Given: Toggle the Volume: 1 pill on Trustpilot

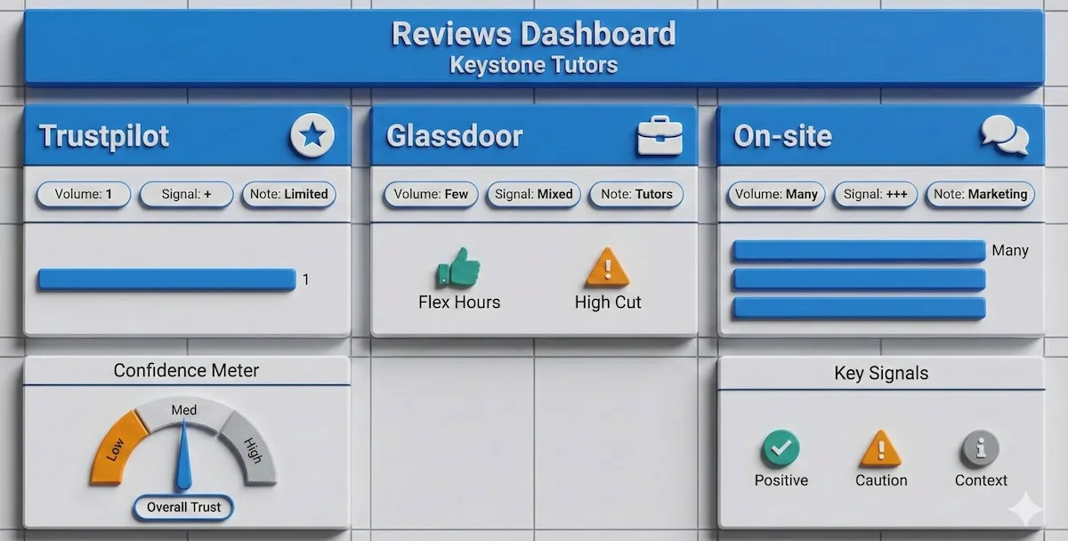Looking at the screenshot, I should click(83, 195).
